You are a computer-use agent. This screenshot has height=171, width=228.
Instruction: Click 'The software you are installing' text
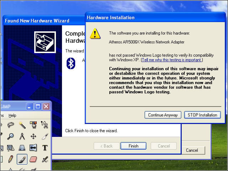pos(149,33)
